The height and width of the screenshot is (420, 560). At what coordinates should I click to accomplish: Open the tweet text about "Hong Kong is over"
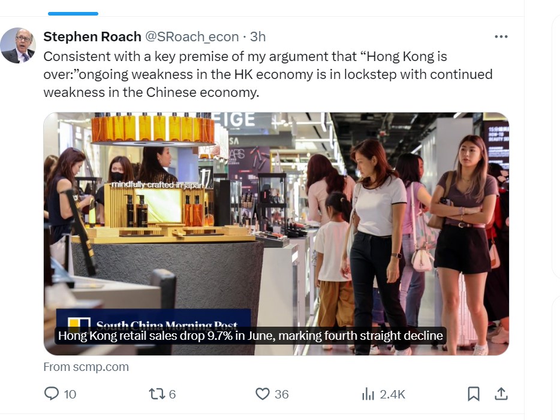(267, 75)
